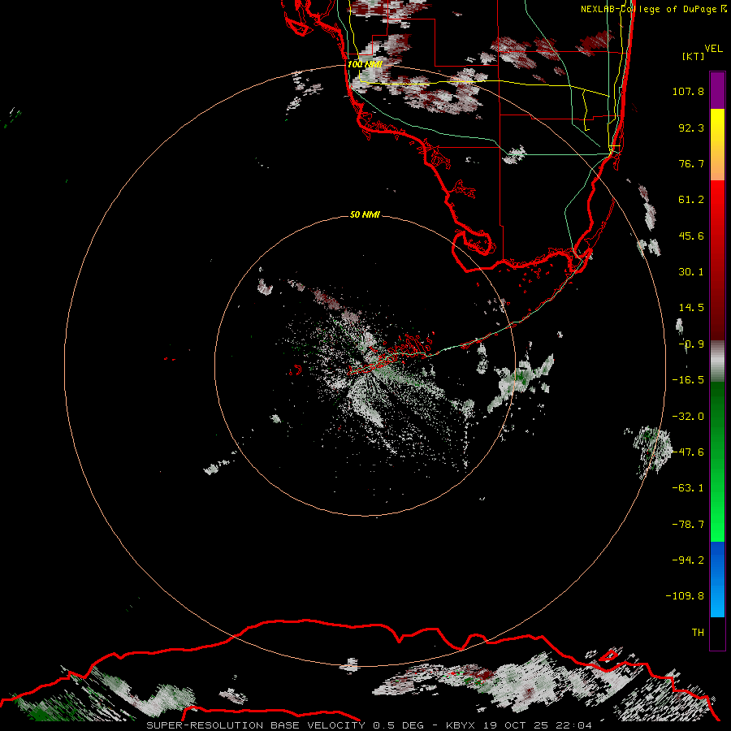Click the 92.3 legend value
This screenshot has width=731, height=731.
coord(691,128)
